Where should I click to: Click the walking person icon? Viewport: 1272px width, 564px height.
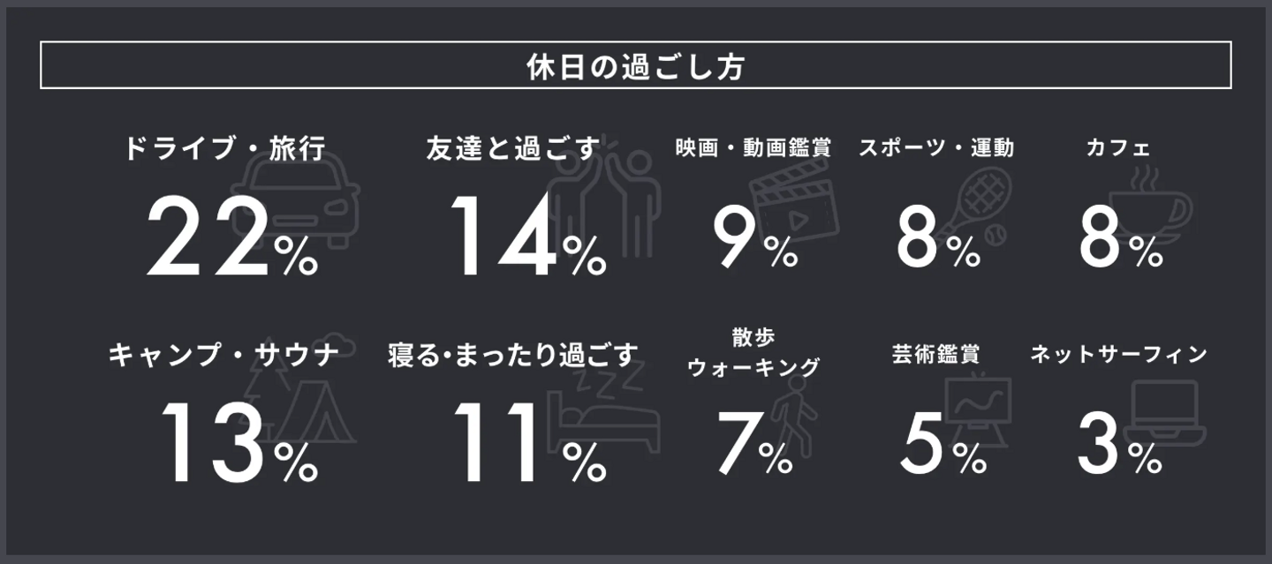click(x=795, y=415)
